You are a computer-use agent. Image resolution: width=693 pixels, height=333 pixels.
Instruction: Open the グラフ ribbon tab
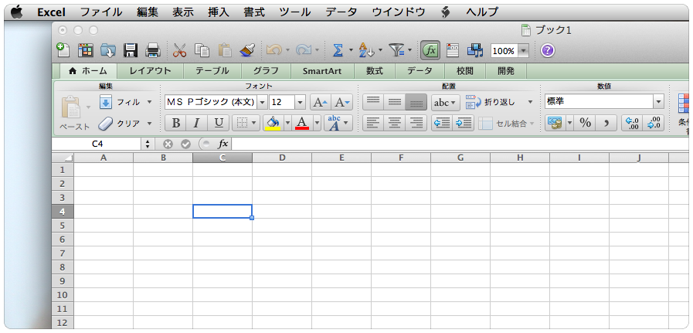coord(266,71)
